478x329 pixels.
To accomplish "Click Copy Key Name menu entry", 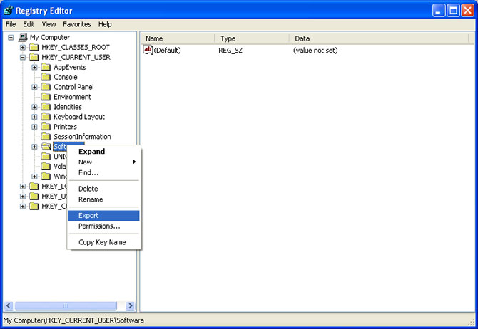I will click(x=102, y=242).
